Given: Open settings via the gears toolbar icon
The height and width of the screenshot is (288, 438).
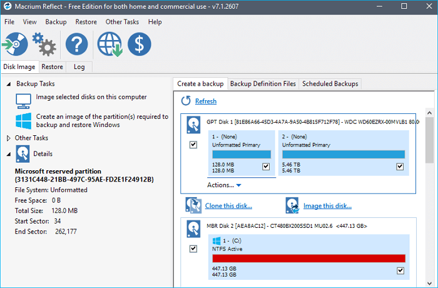Looking at the screenshot, I should pyautogui.click(x=44, y=44).
